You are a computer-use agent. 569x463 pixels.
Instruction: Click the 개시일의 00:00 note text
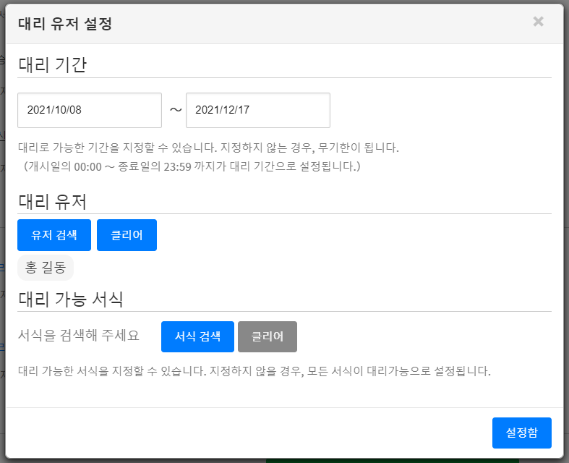tap(192, 166)
